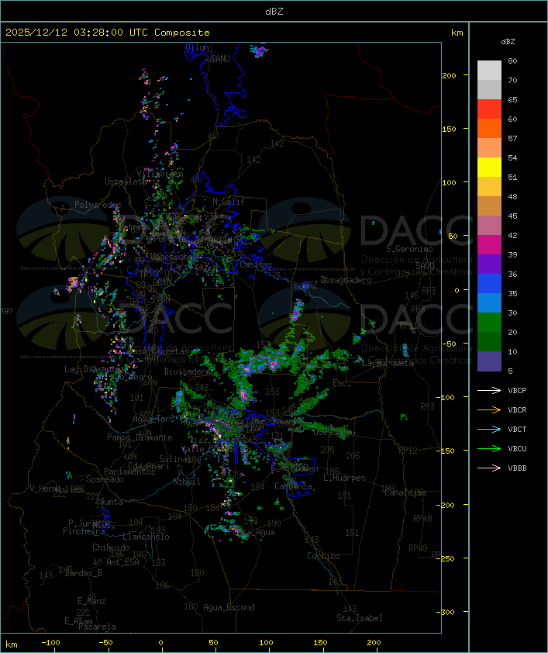Click the cyan VBCT arrow icon
The width and height of the screenshot is (548, 653).
pyautogui.click(x=489, y=429)
